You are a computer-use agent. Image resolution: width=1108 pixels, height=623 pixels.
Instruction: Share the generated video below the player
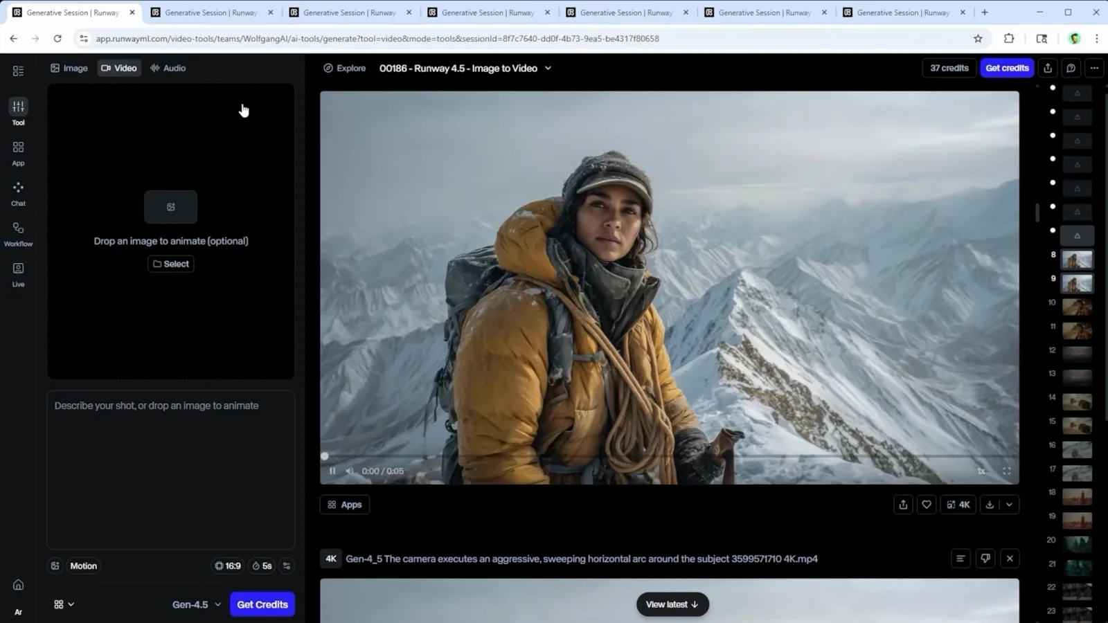click(x=903, y=505)
